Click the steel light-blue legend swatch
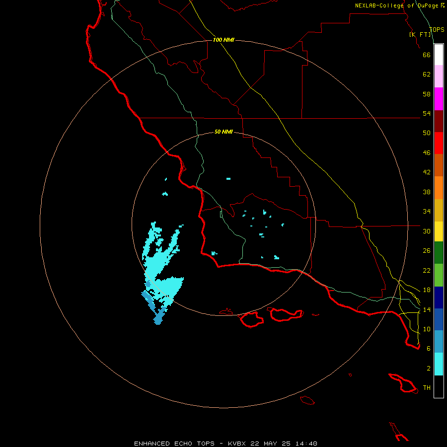The image size is (447, 447). [x=439, y=342]
